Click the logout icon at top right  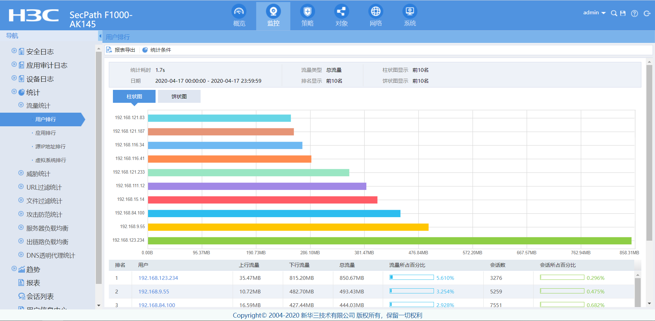click(647, 13)
